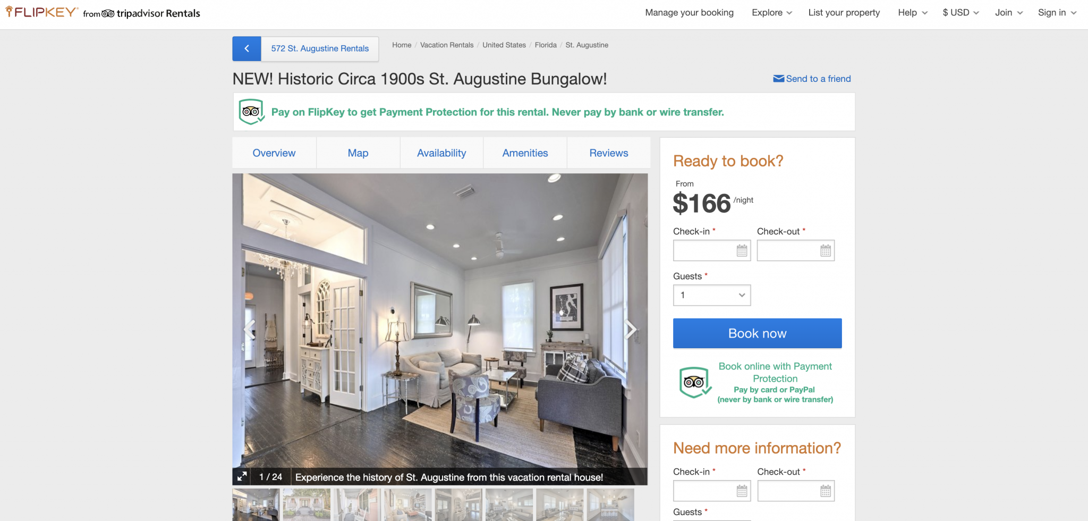
Task: Select the second photo thumbnail
Action: (307, 505)
